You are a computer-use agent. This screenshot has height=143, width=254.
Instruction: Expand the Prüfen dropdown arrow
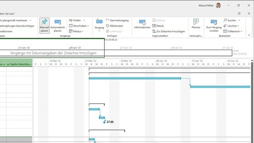[x=84, y=20]
